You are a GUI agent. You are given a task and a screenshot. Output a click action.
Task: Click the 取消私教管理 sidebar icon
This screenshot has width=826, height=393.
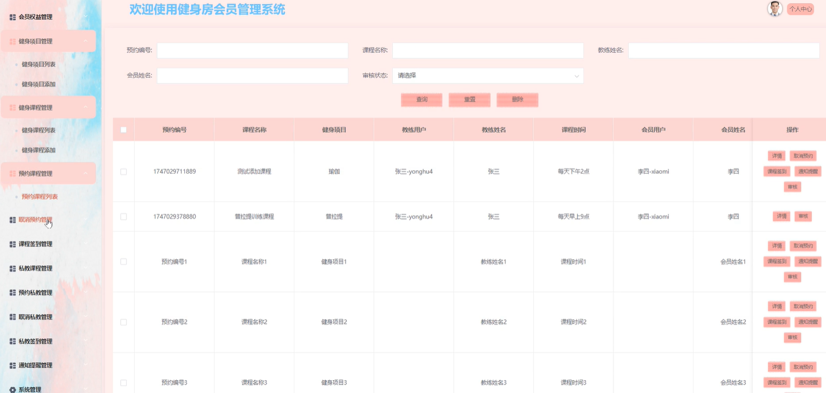13,317
